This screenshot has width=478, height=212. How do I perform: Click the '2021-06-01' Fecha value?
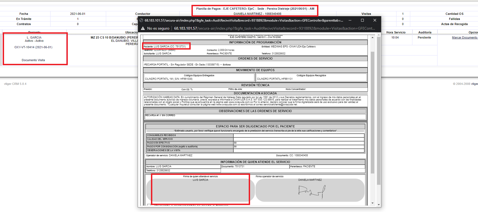(x=78, y=14)
